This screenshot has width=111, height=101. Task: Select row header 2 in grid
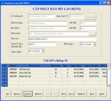(x=4, y=73)
